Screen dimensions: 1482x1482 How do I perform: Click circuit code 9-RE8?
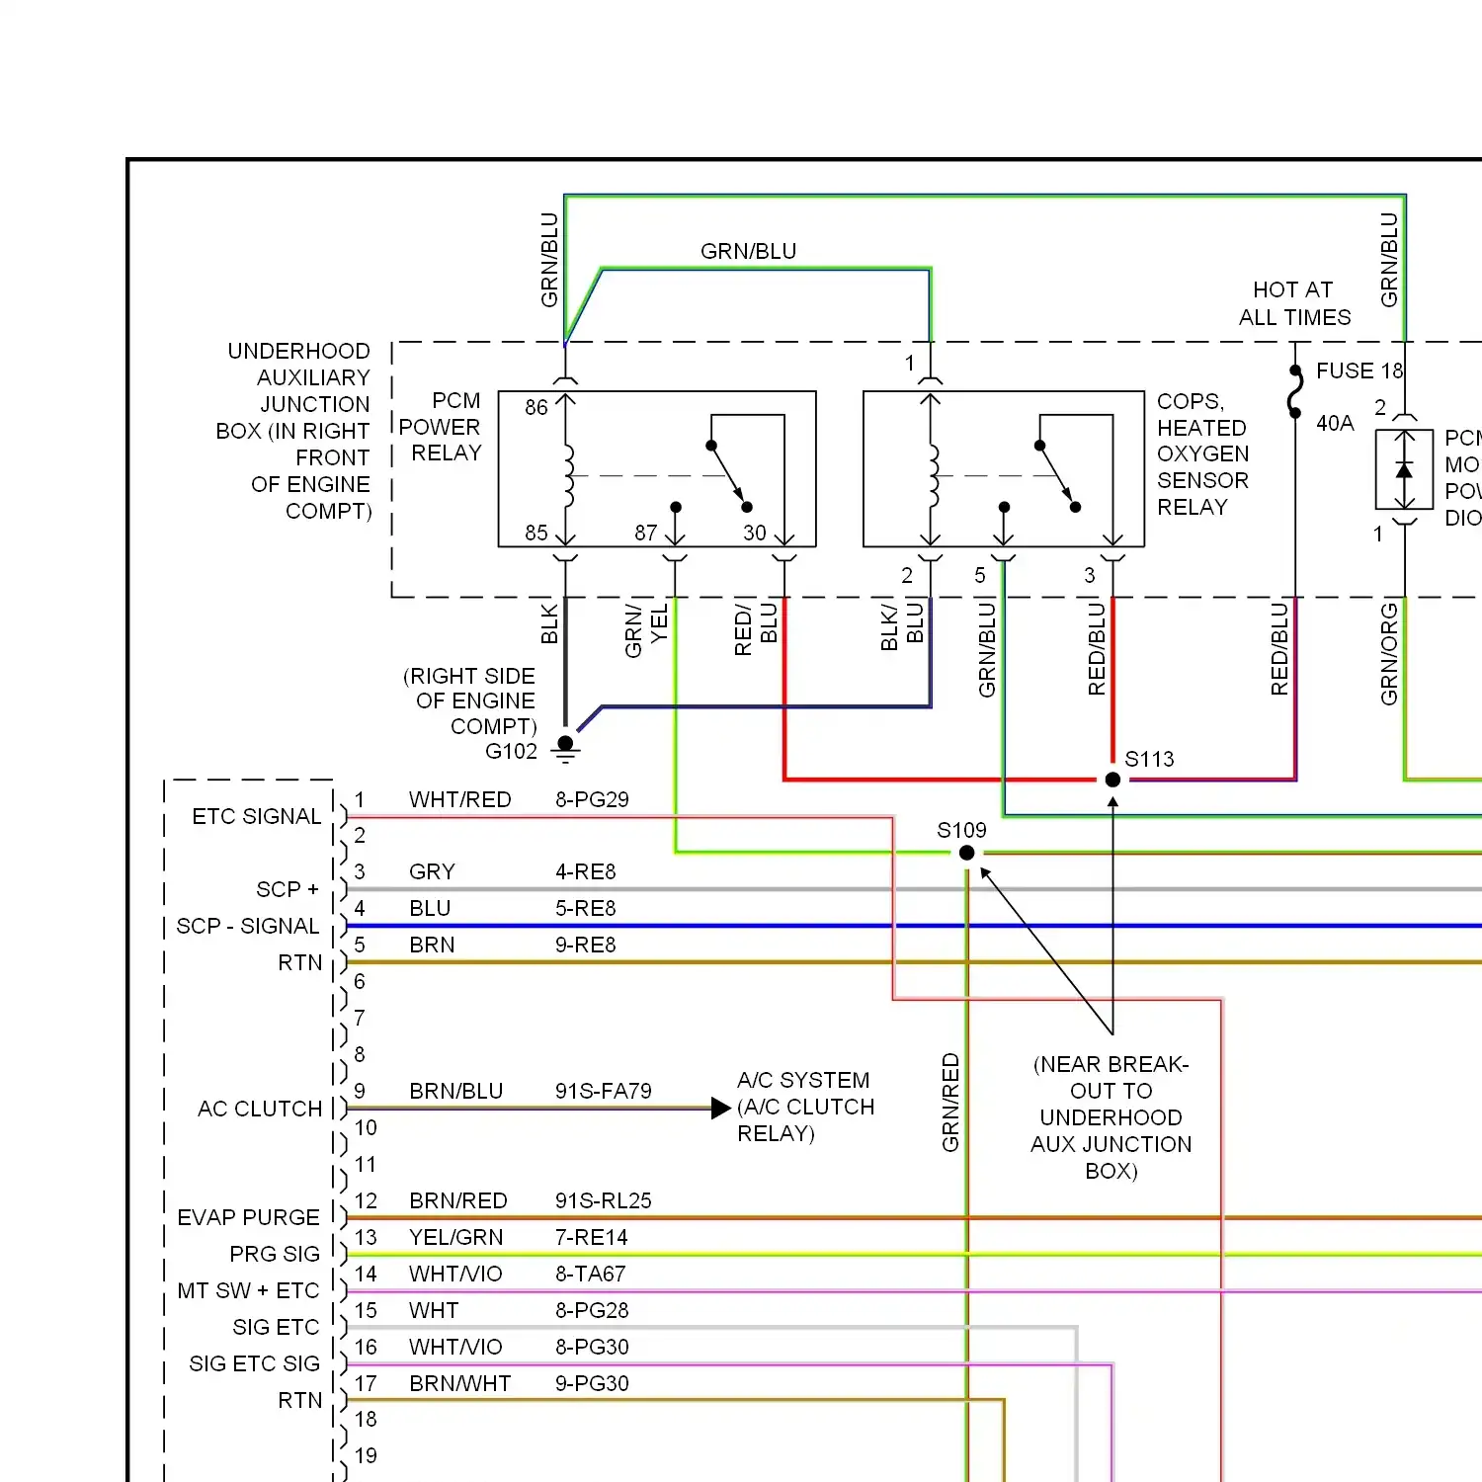[585, 945]
